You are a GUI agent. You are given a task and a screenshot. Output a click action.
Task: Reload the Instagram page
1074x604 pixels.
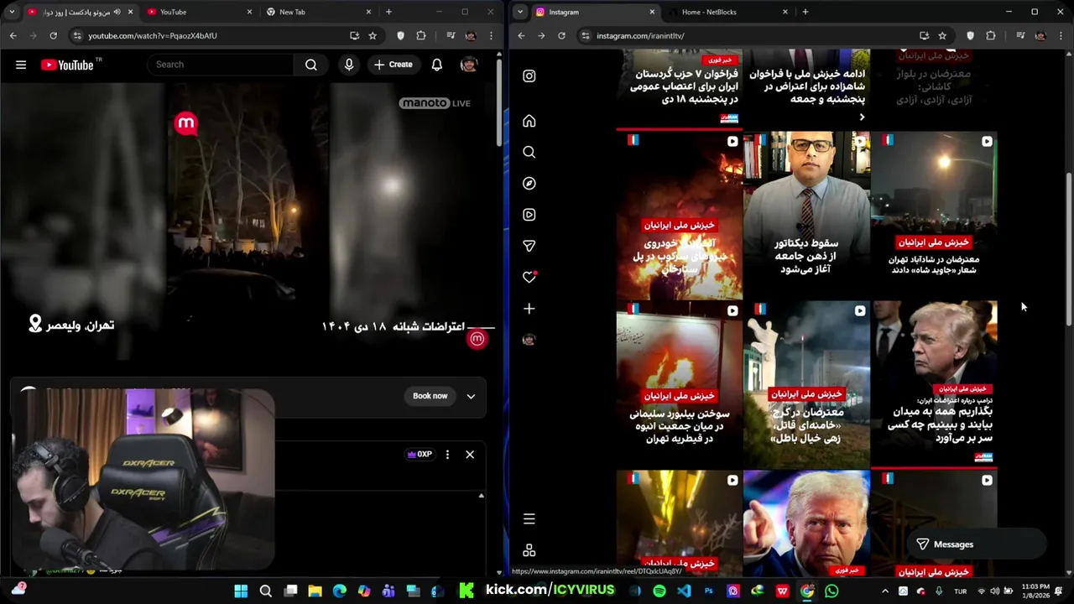[561, 35]
